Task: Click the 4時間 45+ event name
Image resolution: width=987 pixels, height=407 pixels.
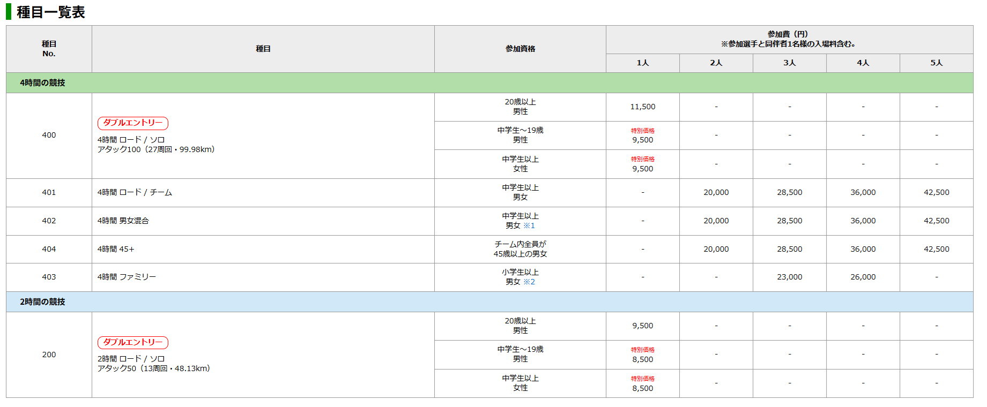Action: [x=116, y=249]
